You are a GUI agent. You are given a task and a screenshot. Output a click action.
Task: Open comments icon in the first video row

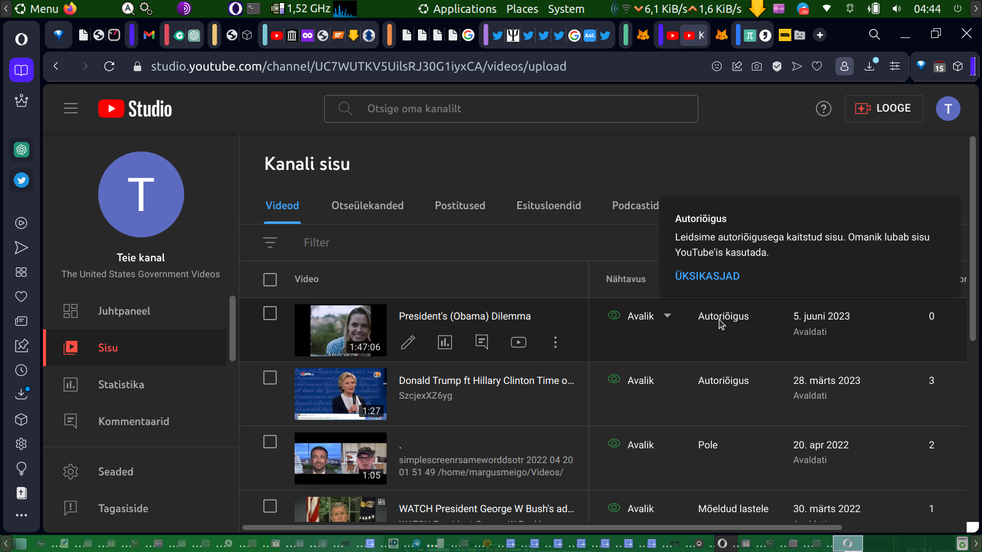click(x=482, y=342)
